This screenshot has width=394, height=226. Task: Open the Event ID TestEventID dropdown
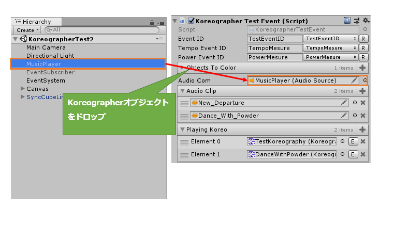(330, 39)
